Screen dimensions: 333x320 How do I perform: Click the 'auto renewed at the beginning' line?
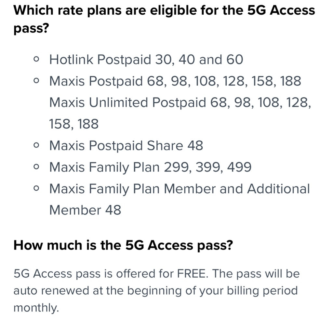155,291
